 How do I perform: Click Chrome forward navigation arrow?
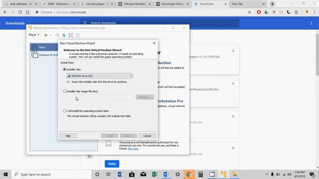12,12
